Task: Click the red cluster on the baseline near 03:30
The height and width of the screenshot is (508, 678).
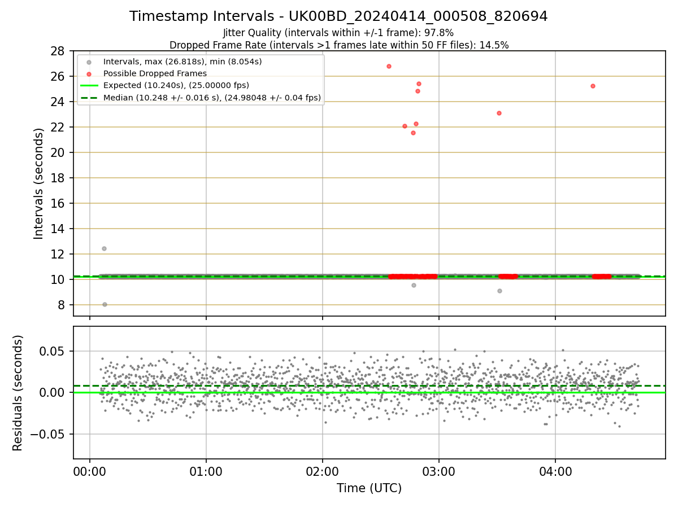Action: [508, 277]
